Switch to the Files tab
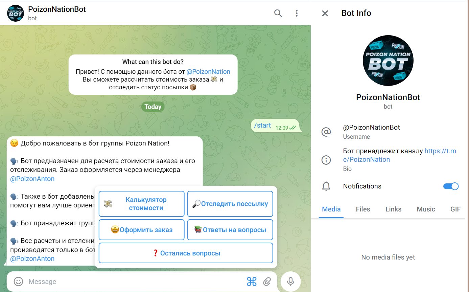Image resolution: width=469 pixels, height=292 pixels. [x=363, y=209]
